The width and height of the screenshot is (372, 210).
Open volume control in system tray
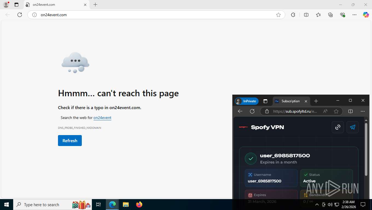(x=330, y=205)
